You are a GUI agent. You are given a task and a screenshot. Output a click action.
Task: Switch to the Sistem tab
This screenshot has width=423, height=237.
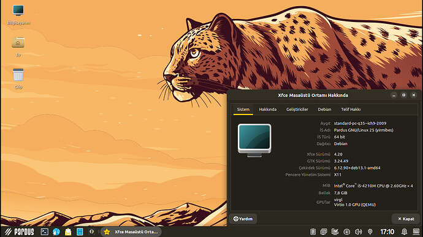[x=243, y=109]
